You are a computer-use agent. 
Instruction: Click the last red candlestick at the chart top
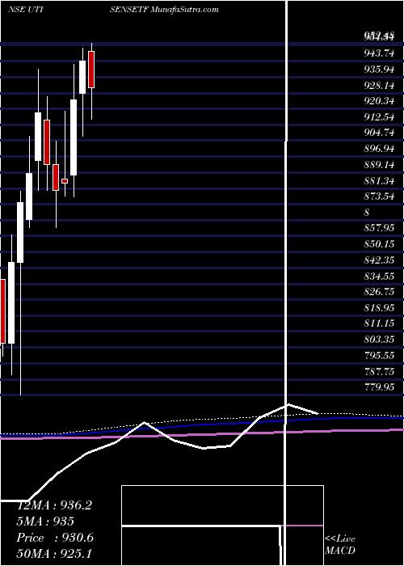point(91,70)
